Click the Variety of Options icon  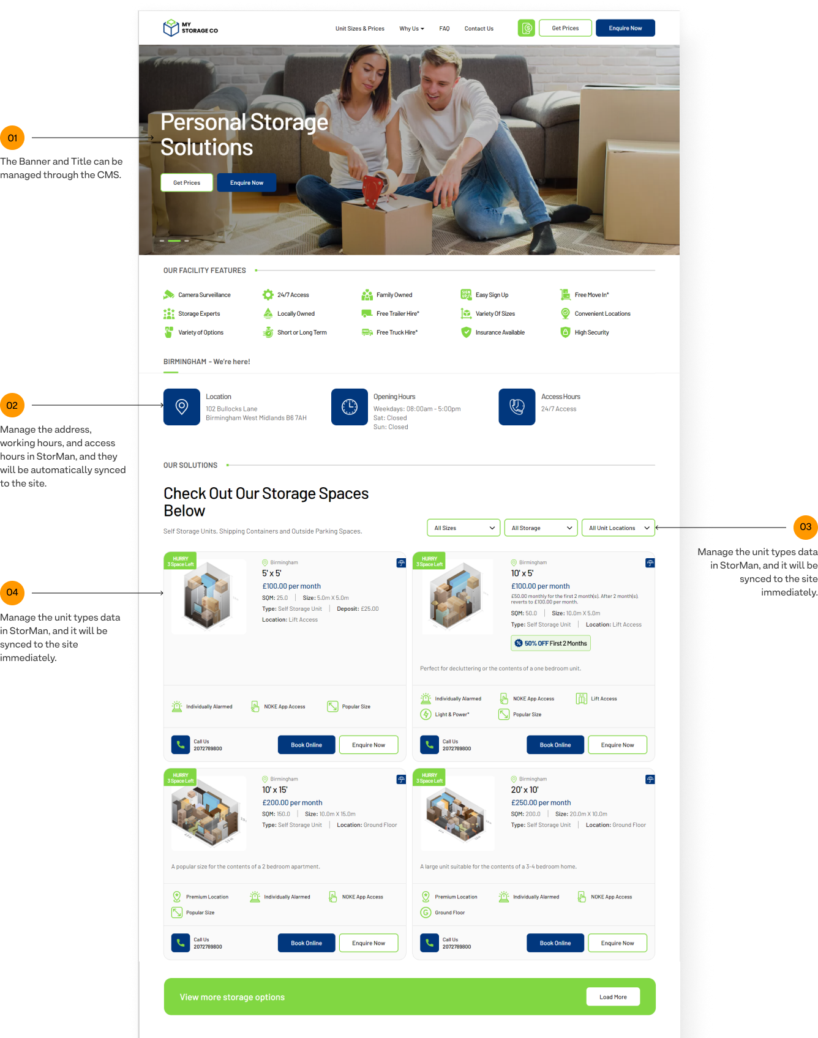pyautogui.click(x=169, y=332)
